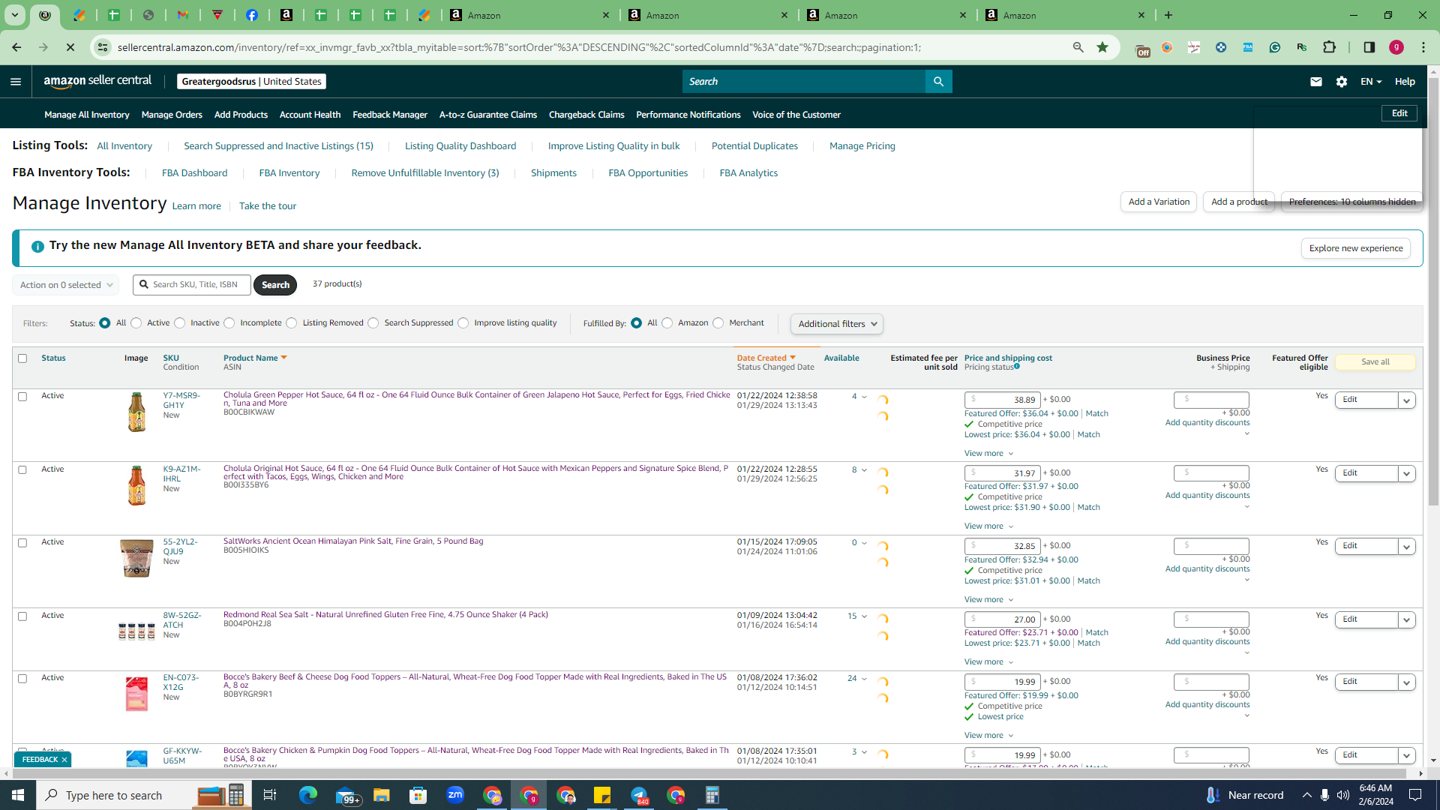Click the Save all button
The height and width of the screenshot is (810, 1440).
(x=1375, y=362)
